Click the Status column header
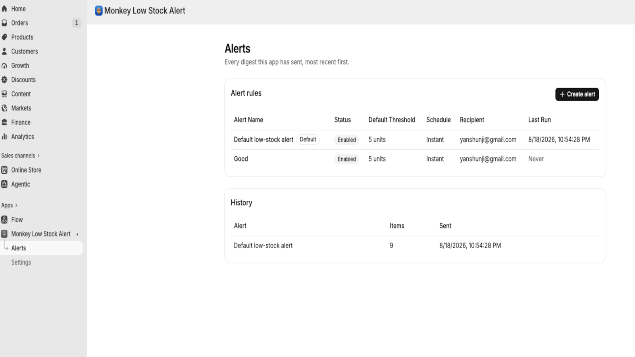The height and width of the screenshot is (357, 635). 343,120
